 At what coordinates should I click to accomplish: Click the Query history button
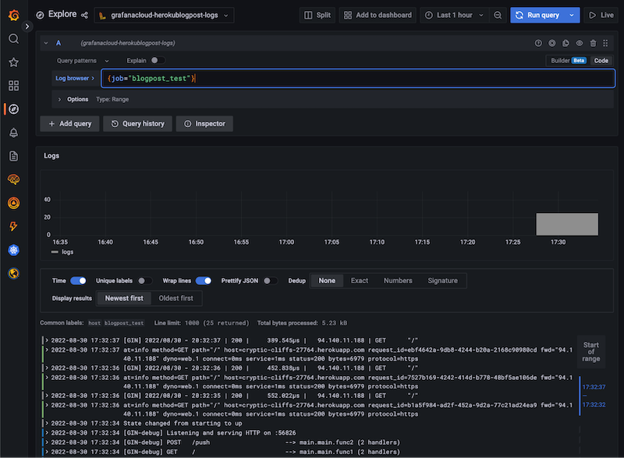pyautogui.click(x=136, y=123)
